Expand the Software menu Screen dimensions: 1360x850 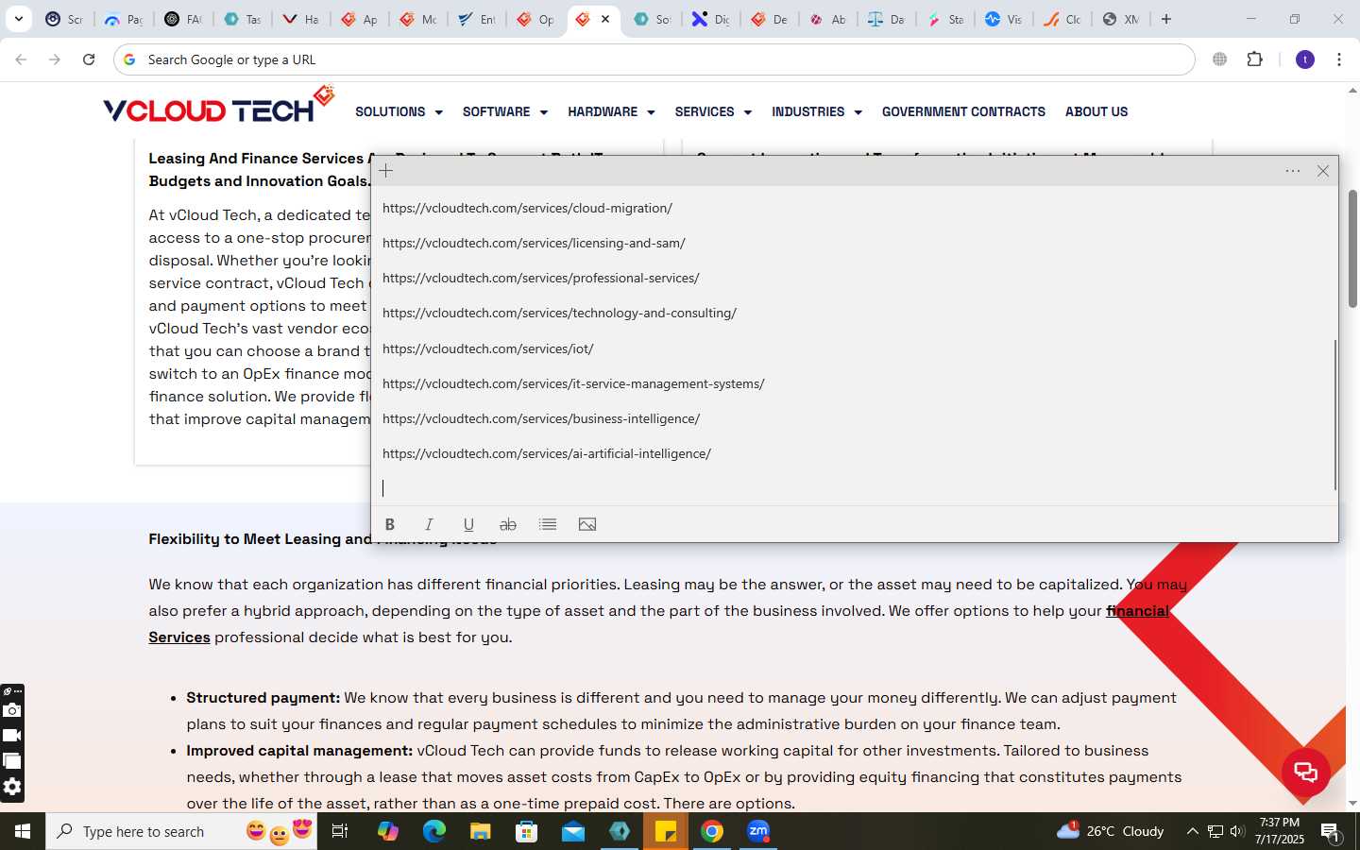click(505, 111)
